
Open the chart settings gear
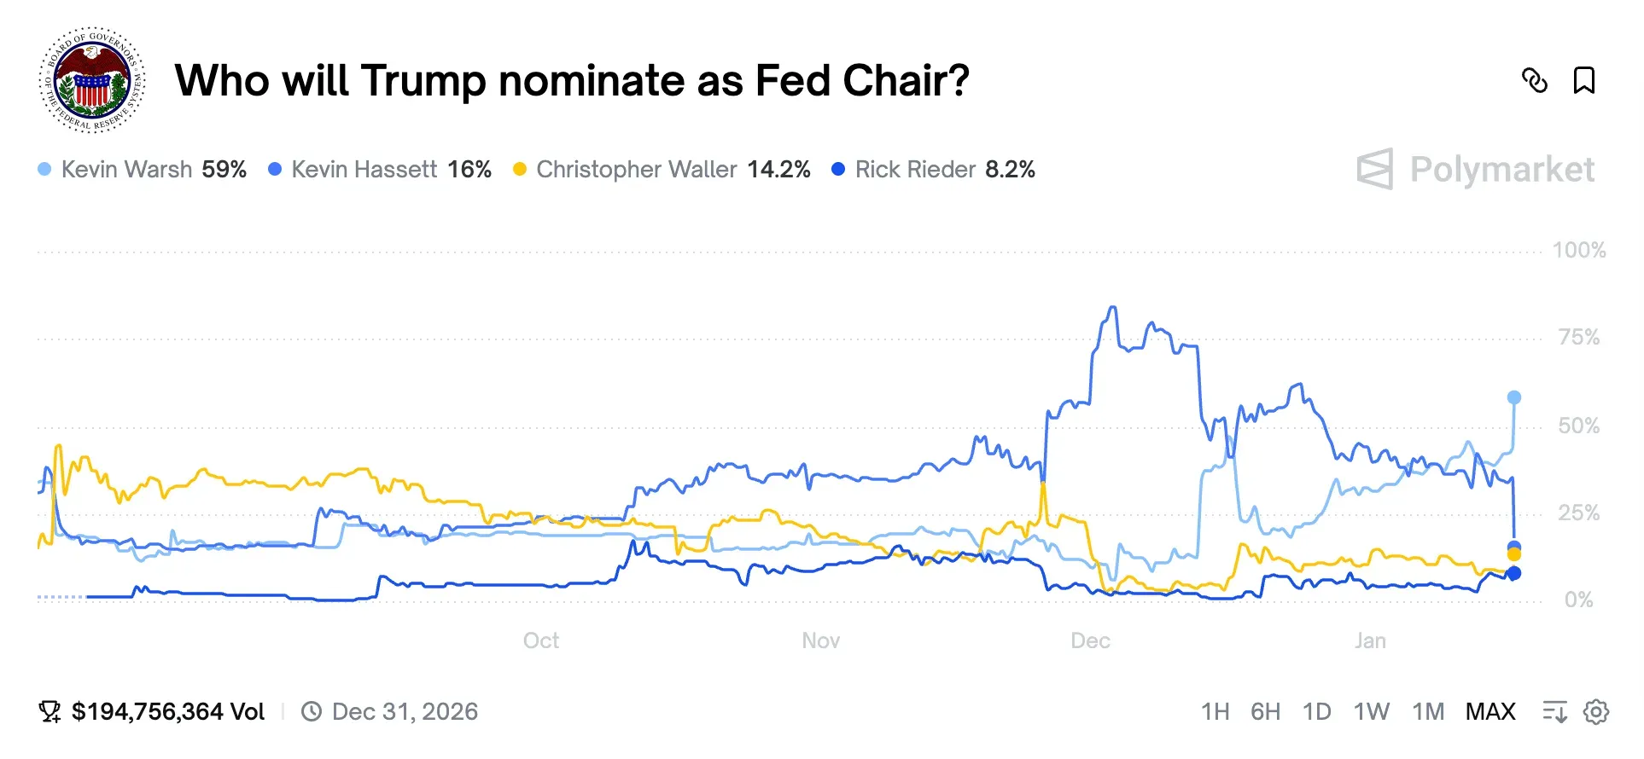(x=1595, y=711)
